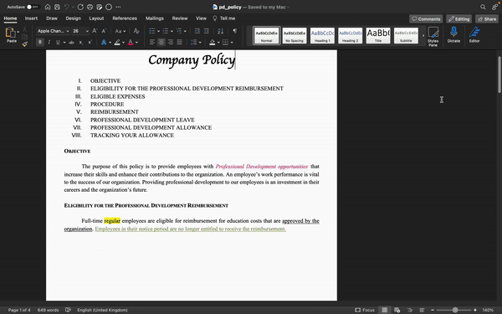The width and height of the screenshot is (502, 314).
Task: Adjust the zoom slider handle
Action: [455, 310]
